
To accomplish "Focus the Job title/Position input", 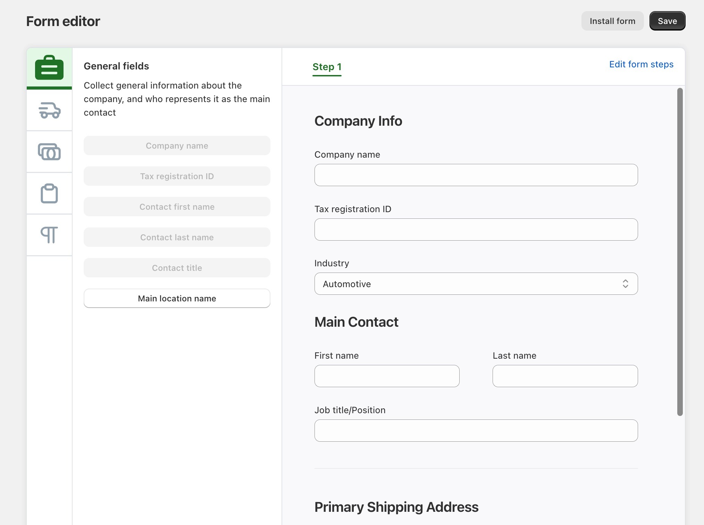I will 476,431.
